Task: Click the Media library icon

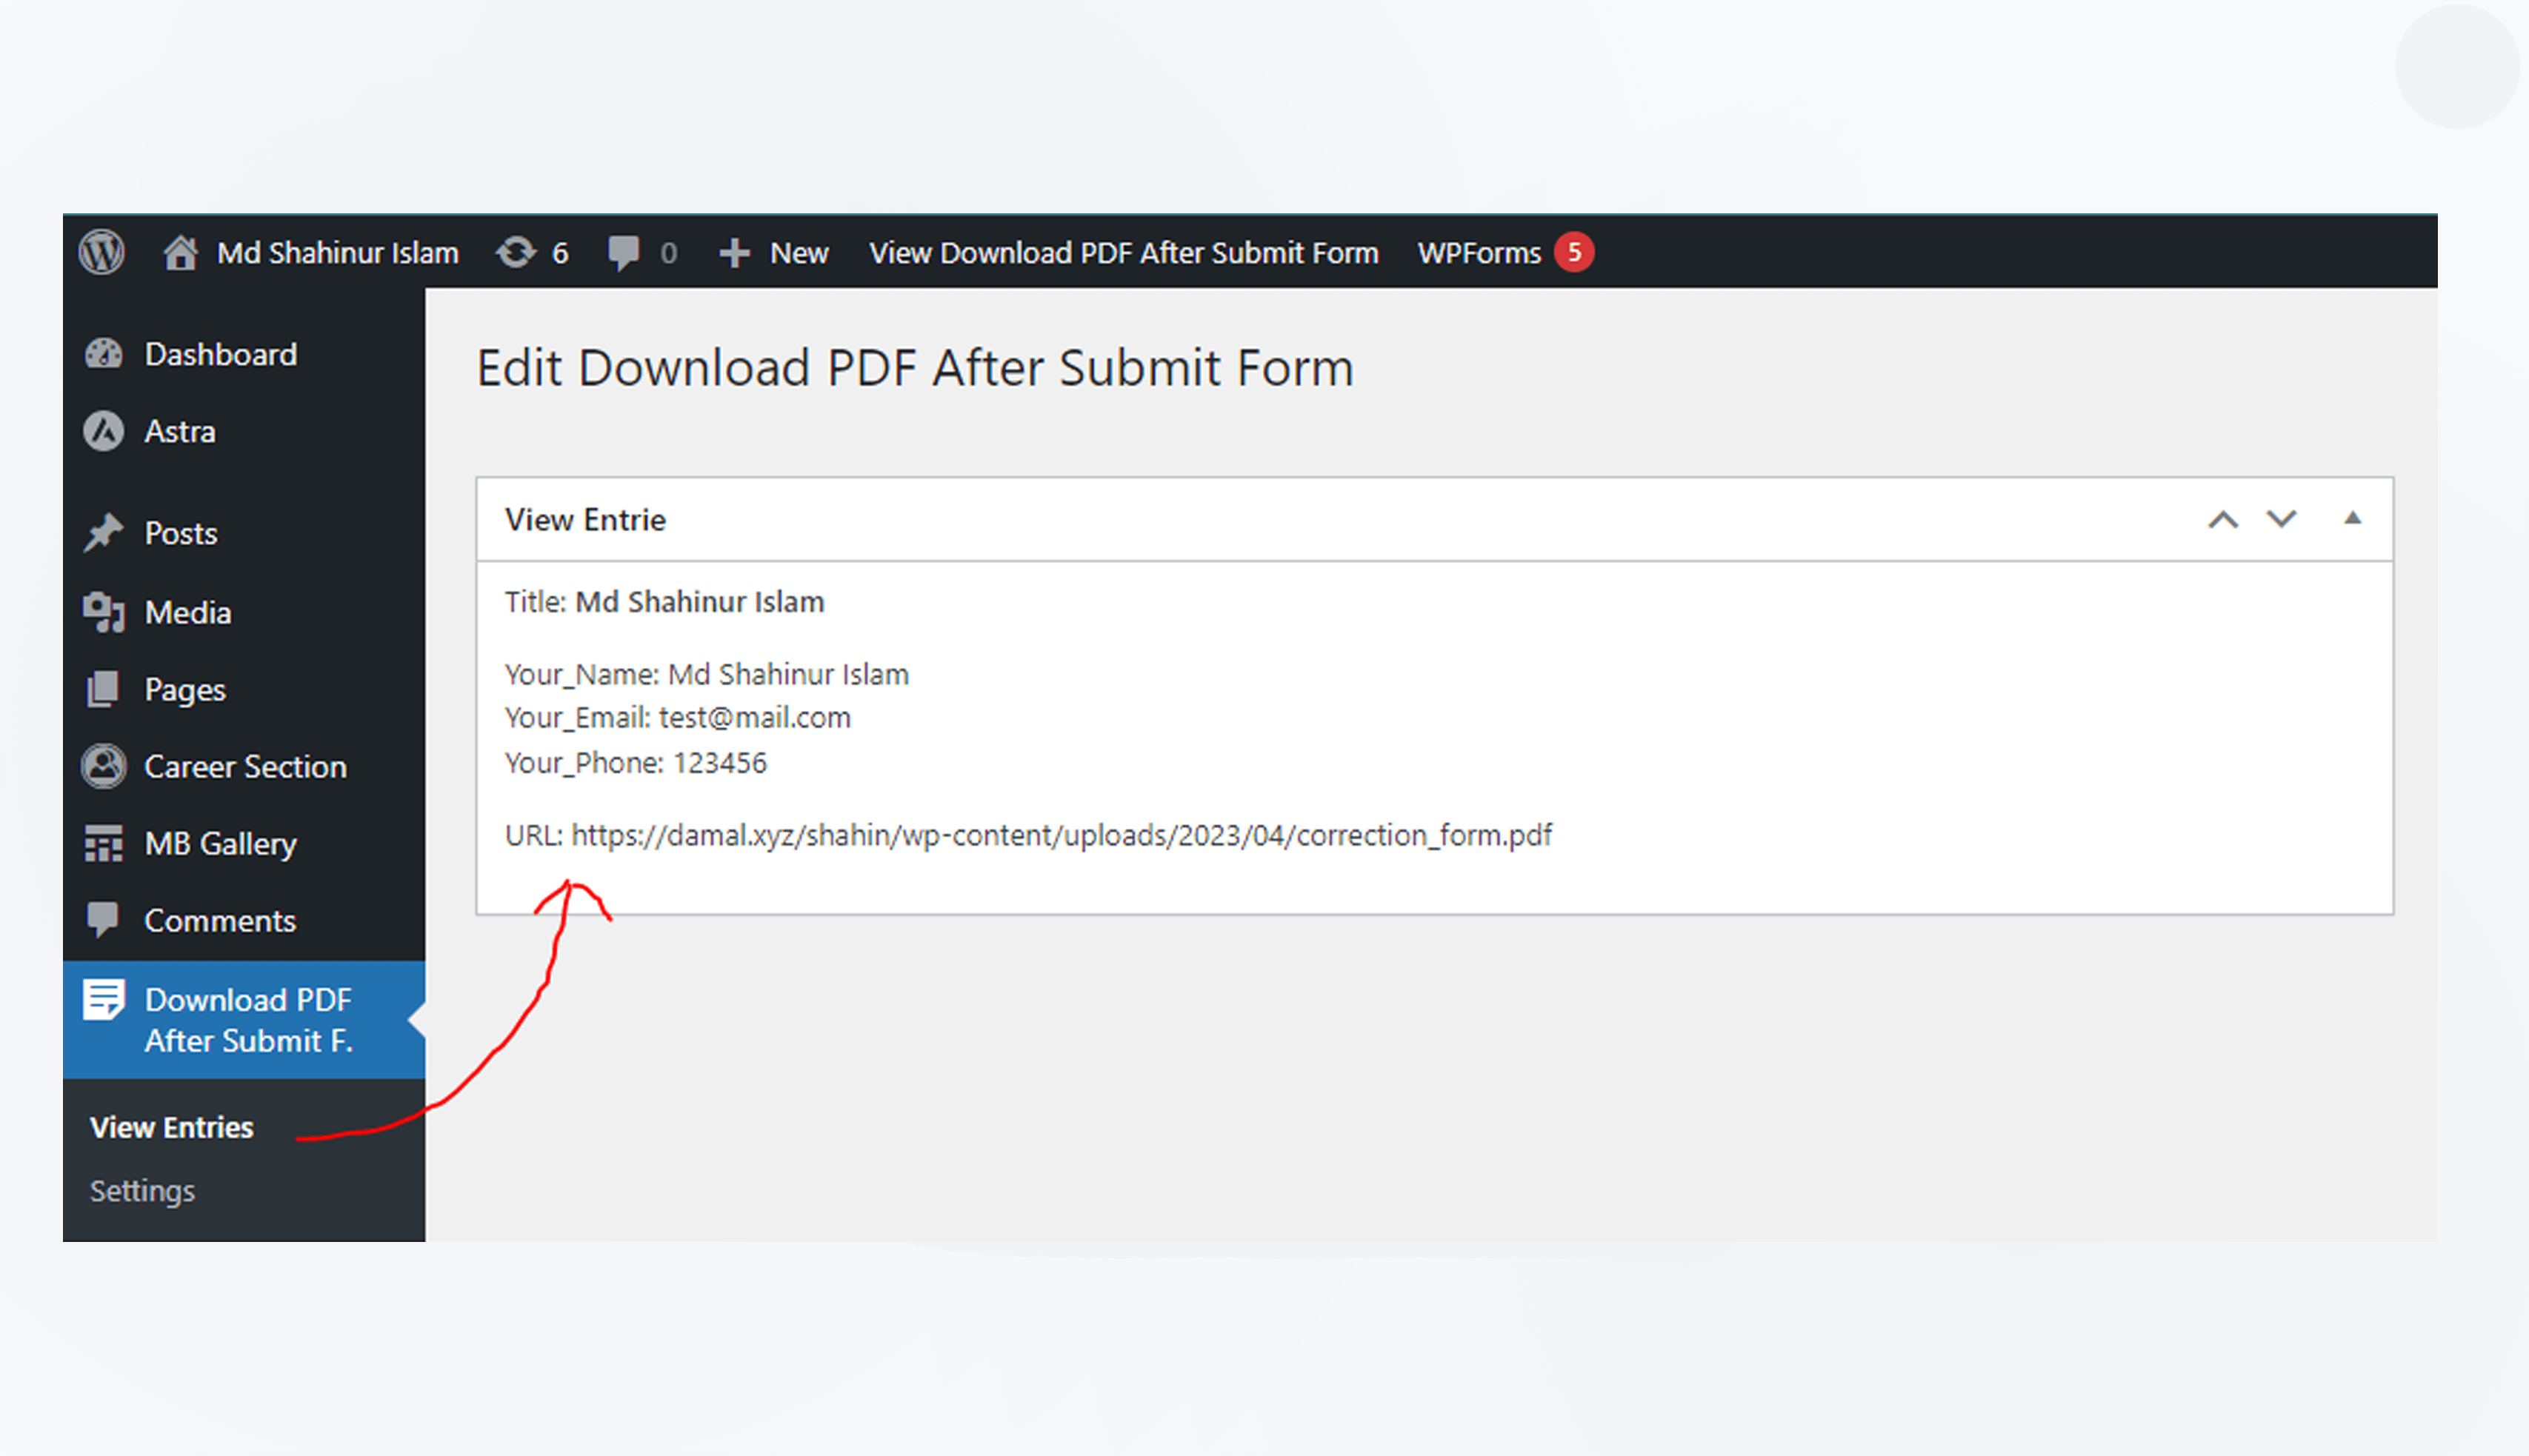Action: (x=104, y=612)
